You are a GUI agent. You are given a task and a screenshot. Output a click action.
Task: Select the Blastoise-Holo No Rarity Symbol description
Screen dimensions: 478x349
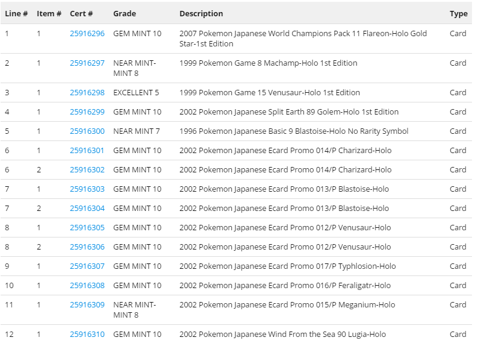pos(294,131)
